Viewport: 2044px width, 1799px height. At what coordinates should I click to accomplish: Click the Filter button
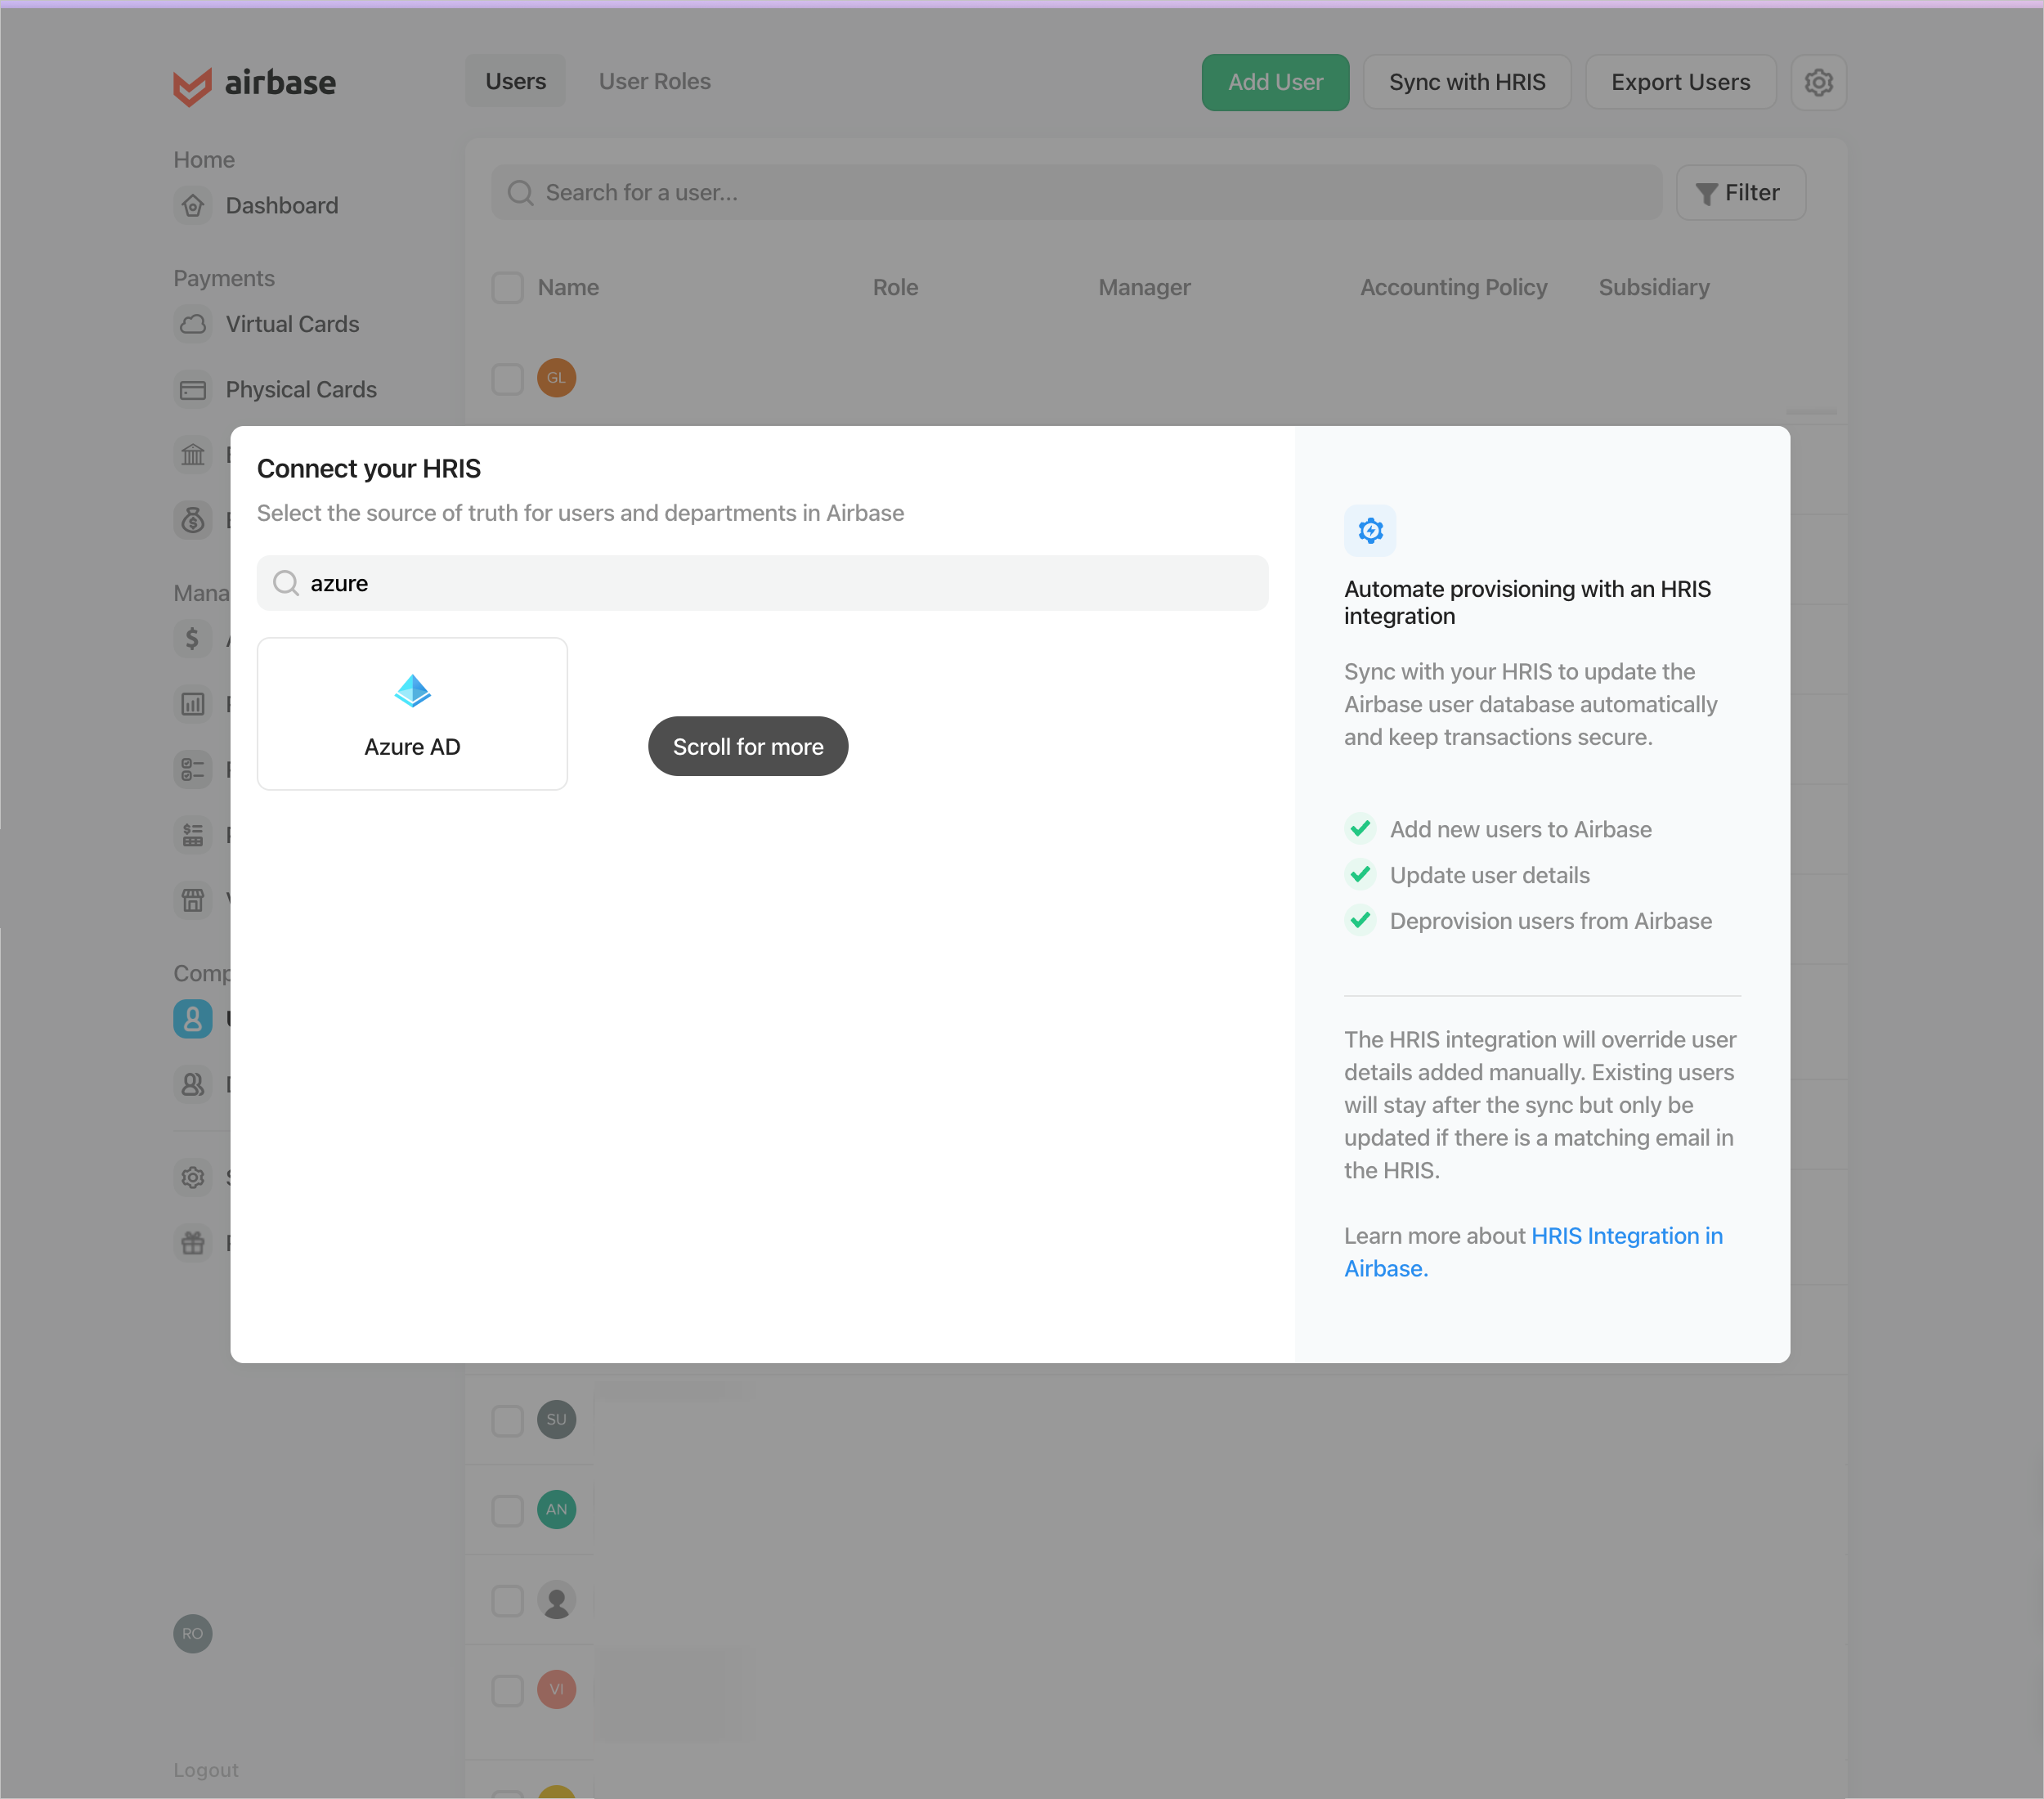coord(1737,193)
